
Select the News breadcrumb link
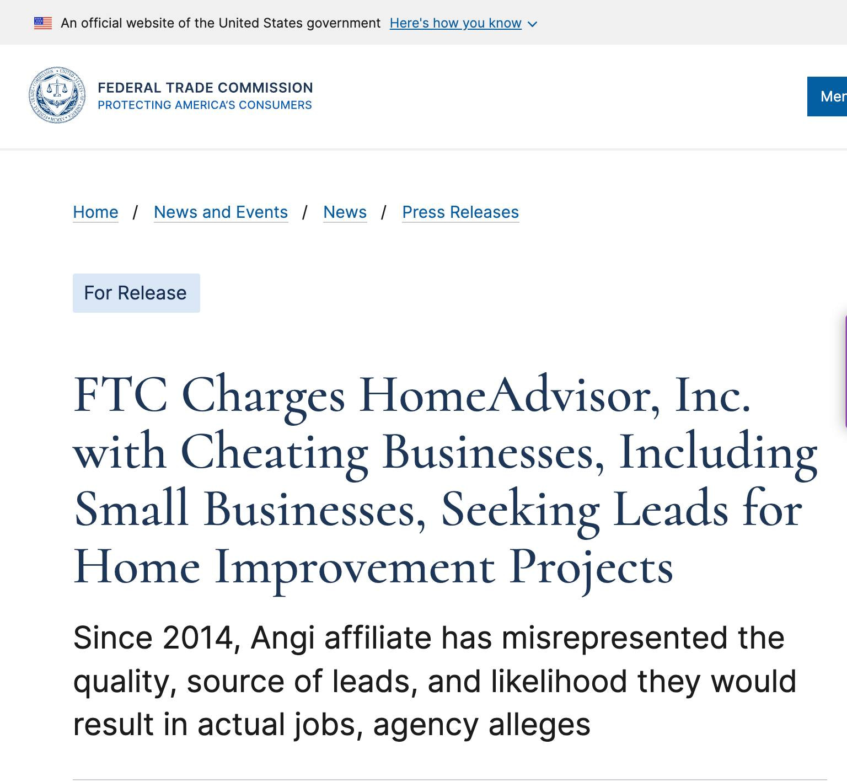[345, 212]
